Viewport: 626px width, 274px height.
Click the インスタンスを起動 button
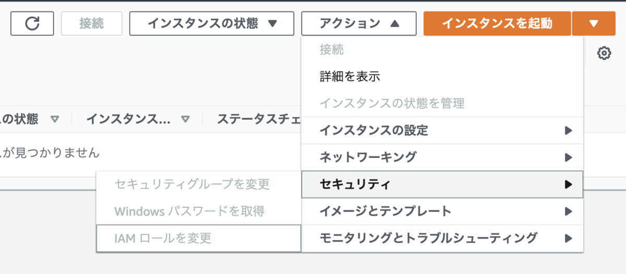click(x=497, y=23)
